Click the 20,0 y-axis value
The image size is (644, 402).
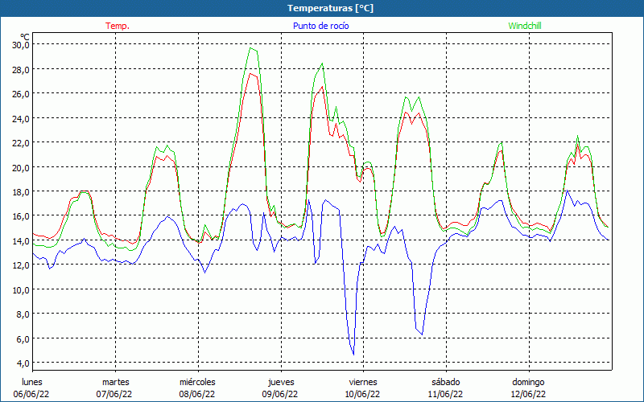coord(21,167)
